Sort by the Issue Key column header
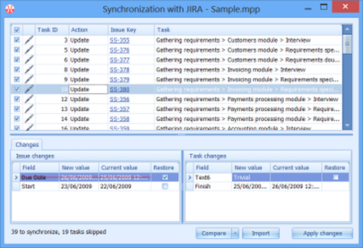 131,30
